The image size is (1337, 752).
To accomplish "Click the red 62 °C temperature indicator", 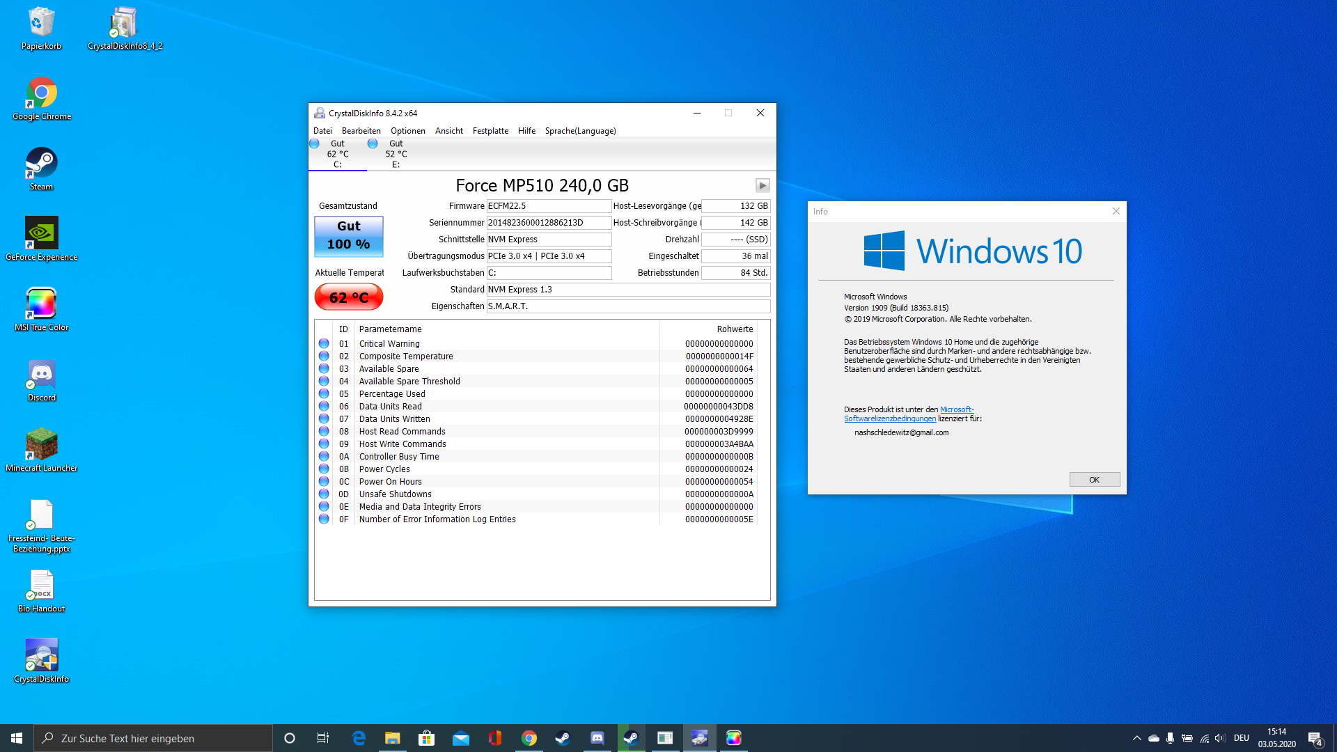I will pos(349,297).
